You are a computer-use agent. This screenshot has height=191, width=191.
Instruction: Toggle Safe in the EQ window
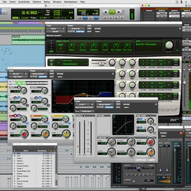point(51,77)
